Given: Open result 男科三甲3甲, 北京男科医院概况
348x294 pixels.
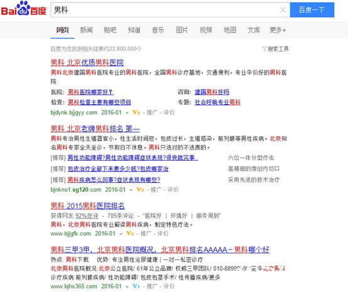Looking at the screenshot, I should pos(160,250).
